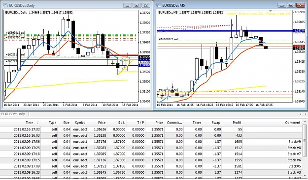This screenshot has height=180, width=308.
Task: Select the trade opened 2011.02.09 17:15
Action: 151,160
